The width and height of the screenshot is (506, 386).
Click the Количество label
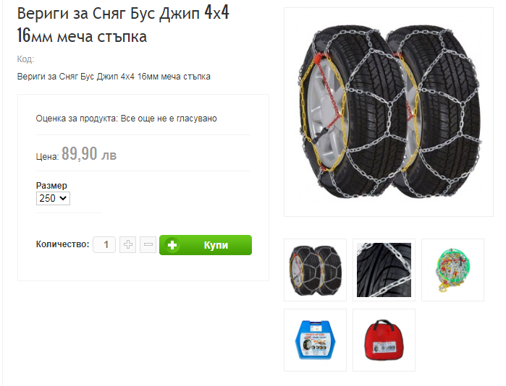[x=62, y=244]
